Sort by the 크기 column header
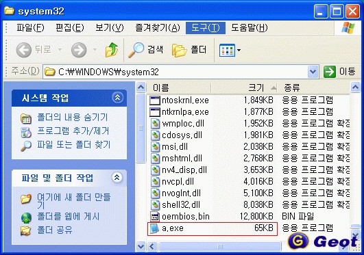Screen dimensions: 364x255 [x=245, y=88]
